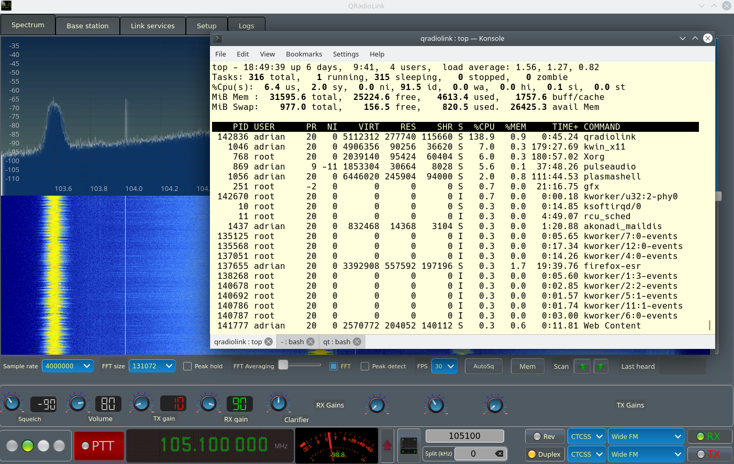Toggle the Duplex mode

(544, 454)
